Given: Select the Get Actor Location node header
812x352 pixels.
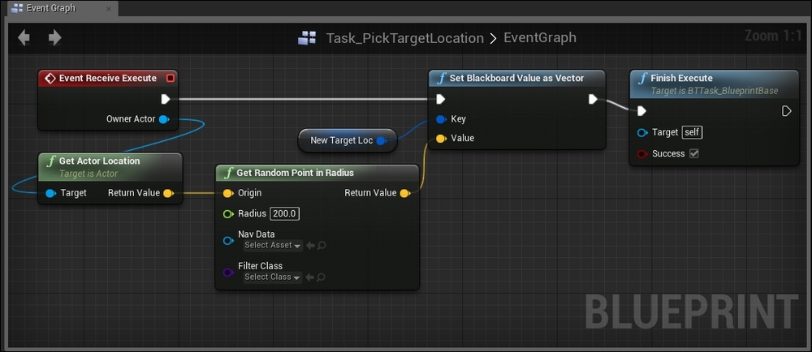Looking at the screenshot, I should pos(110,166).
